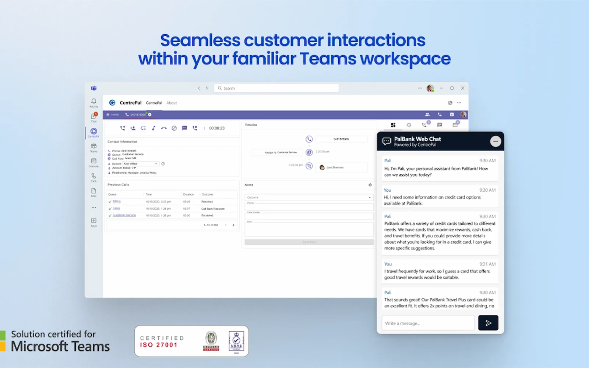Select the CentrePal tab
The height and width of the screenshot is (368, 589).
154,103
